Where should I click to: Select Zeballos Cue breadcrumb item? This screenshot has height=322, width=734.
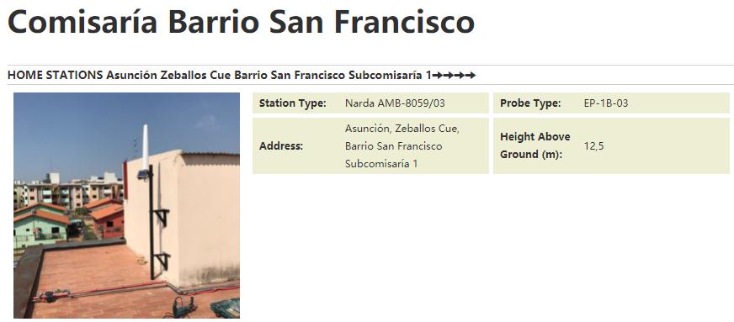point(195,75)
